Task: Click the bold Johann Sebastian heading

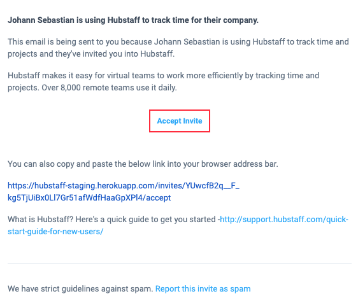Action: pos(133,20)
